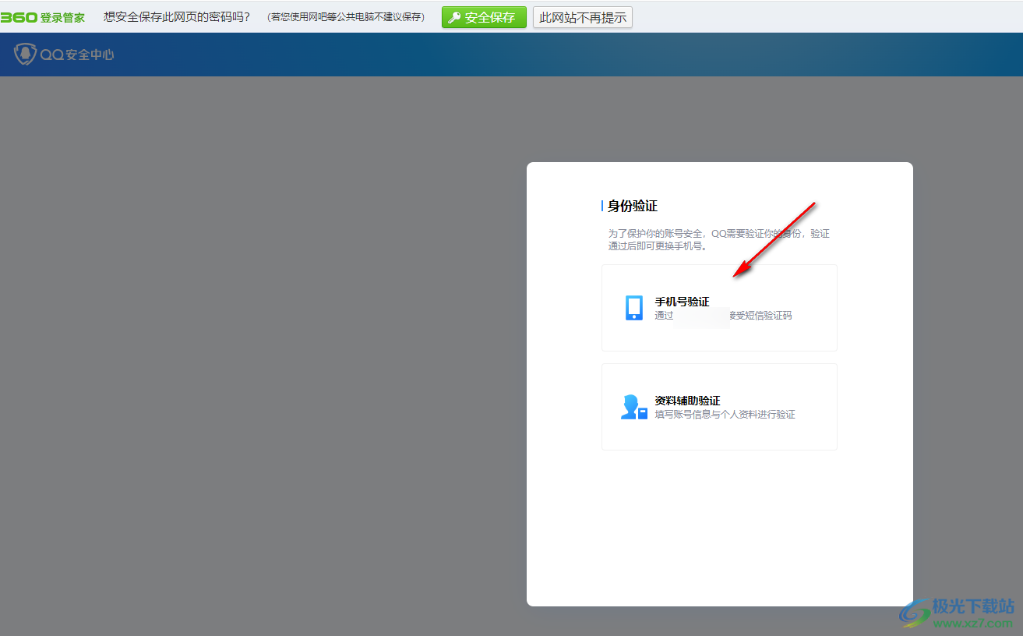Click the person profile icon
The width and height of the screenshot is (1023, 636).
pyautogui.click(x=634, y=407)
